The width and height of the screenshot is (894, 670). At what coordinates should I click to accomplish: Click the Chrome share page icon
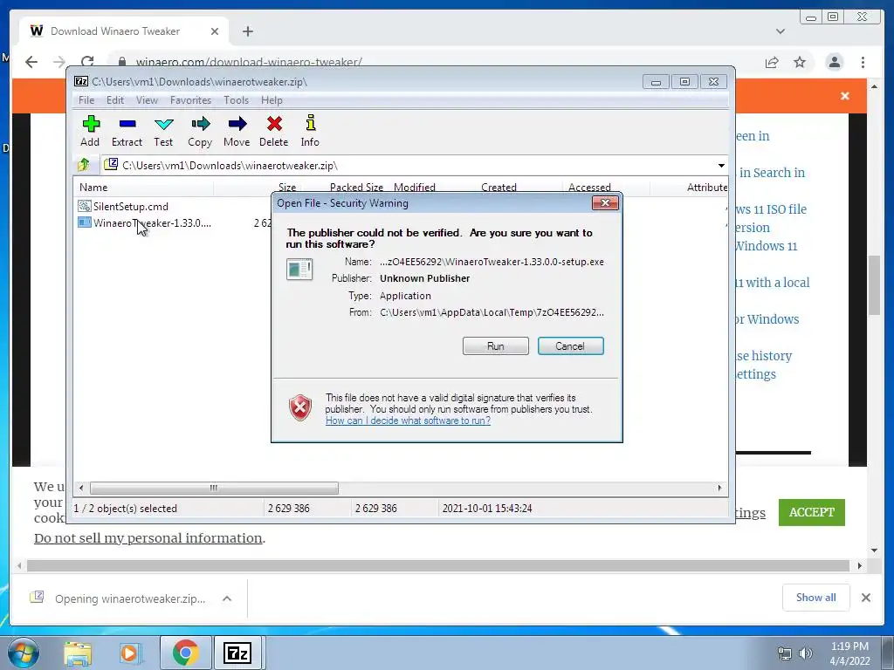pyautogui.click(x=772, y=62)
